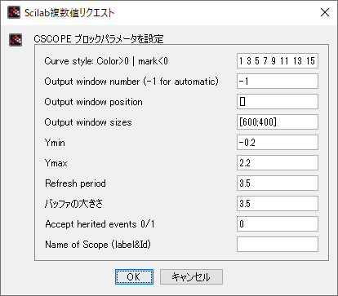Click the Name of Scope label

coord(98,245)
